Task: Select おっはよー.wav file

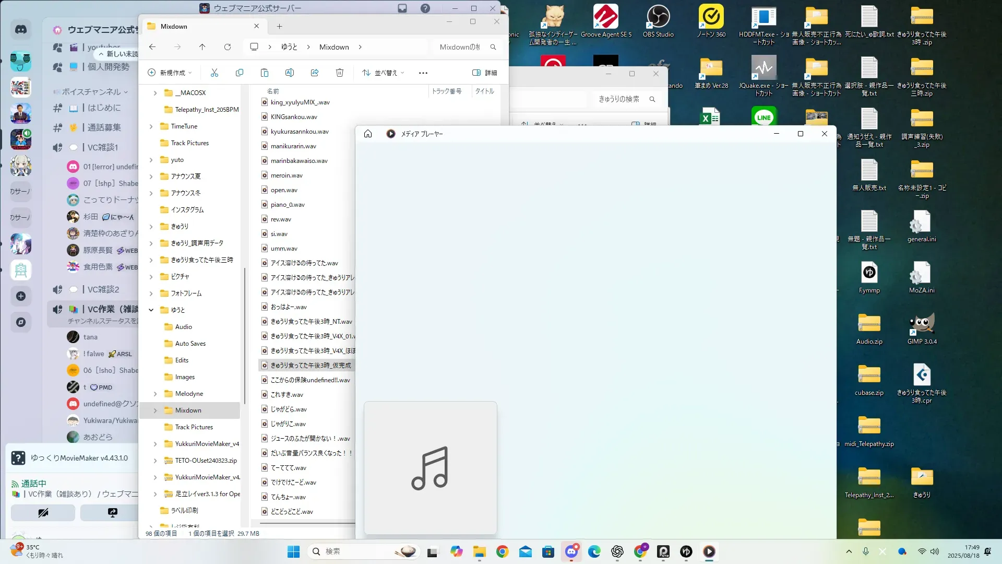Action: click(289, 307)
